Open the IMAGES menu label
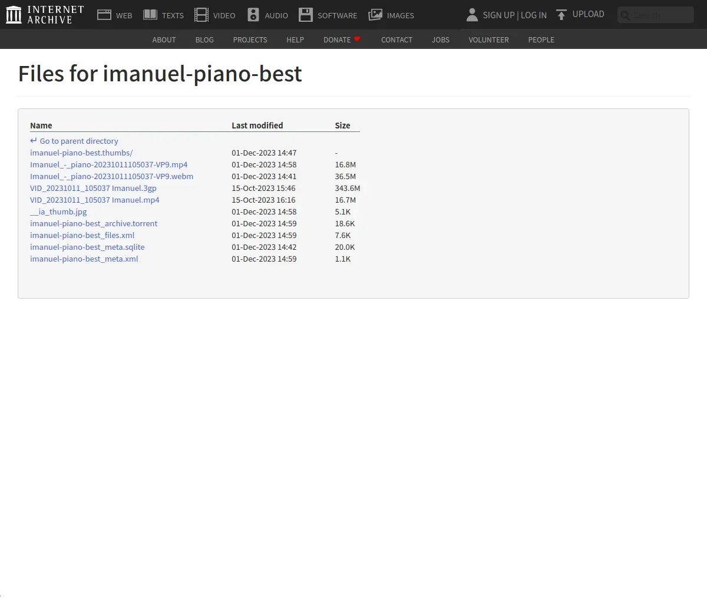The height and width of the screenshot is (601, 707). pyautogui.click(x=401, y=15)
